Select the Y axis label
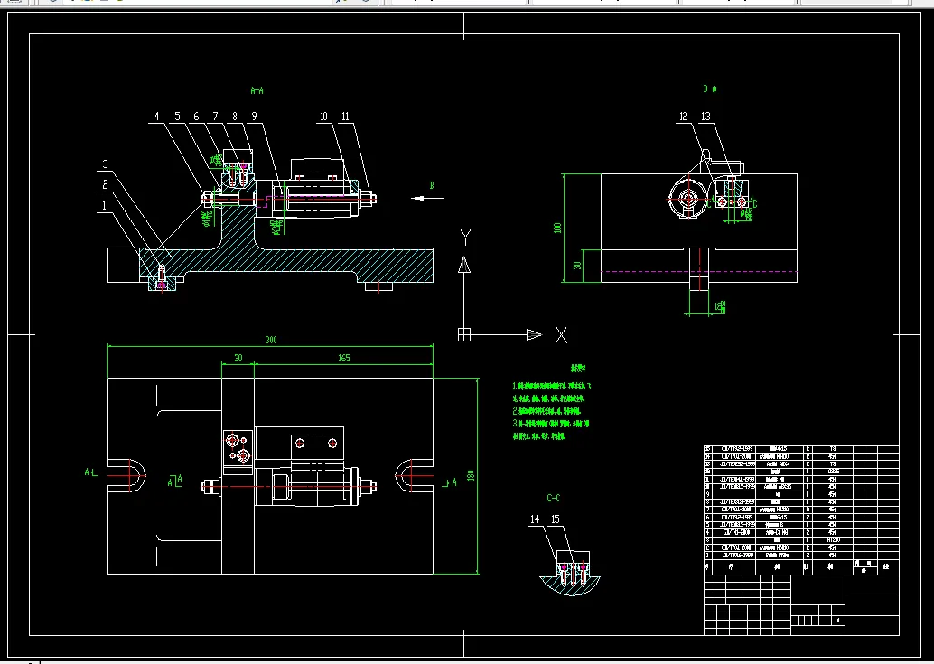The width and height of the screenshot is (934, 664). tap(465, 237)
